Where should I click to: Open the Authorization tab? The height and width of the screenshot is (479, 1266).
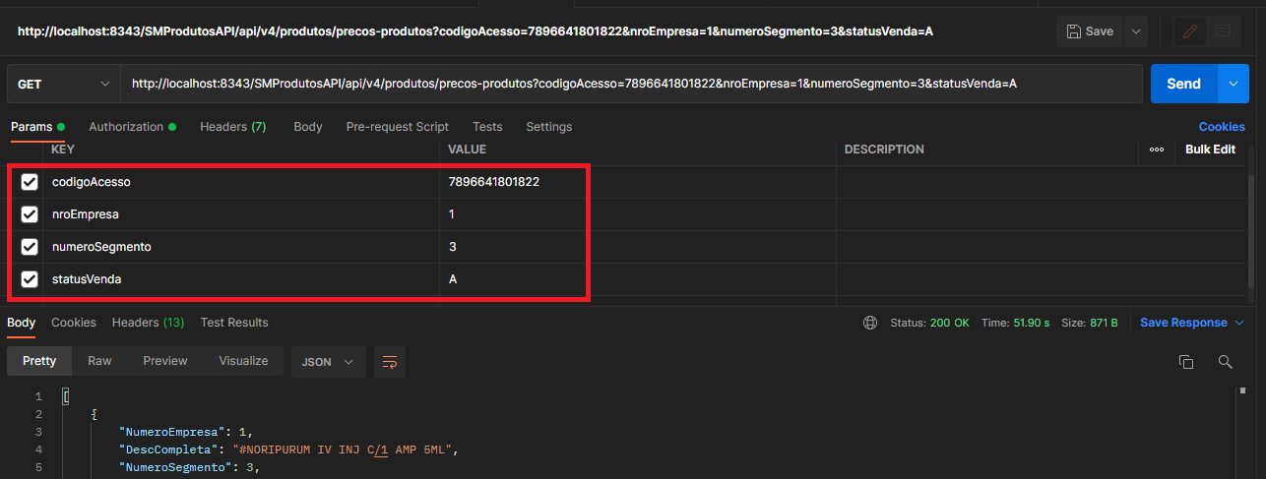[132, 127]
